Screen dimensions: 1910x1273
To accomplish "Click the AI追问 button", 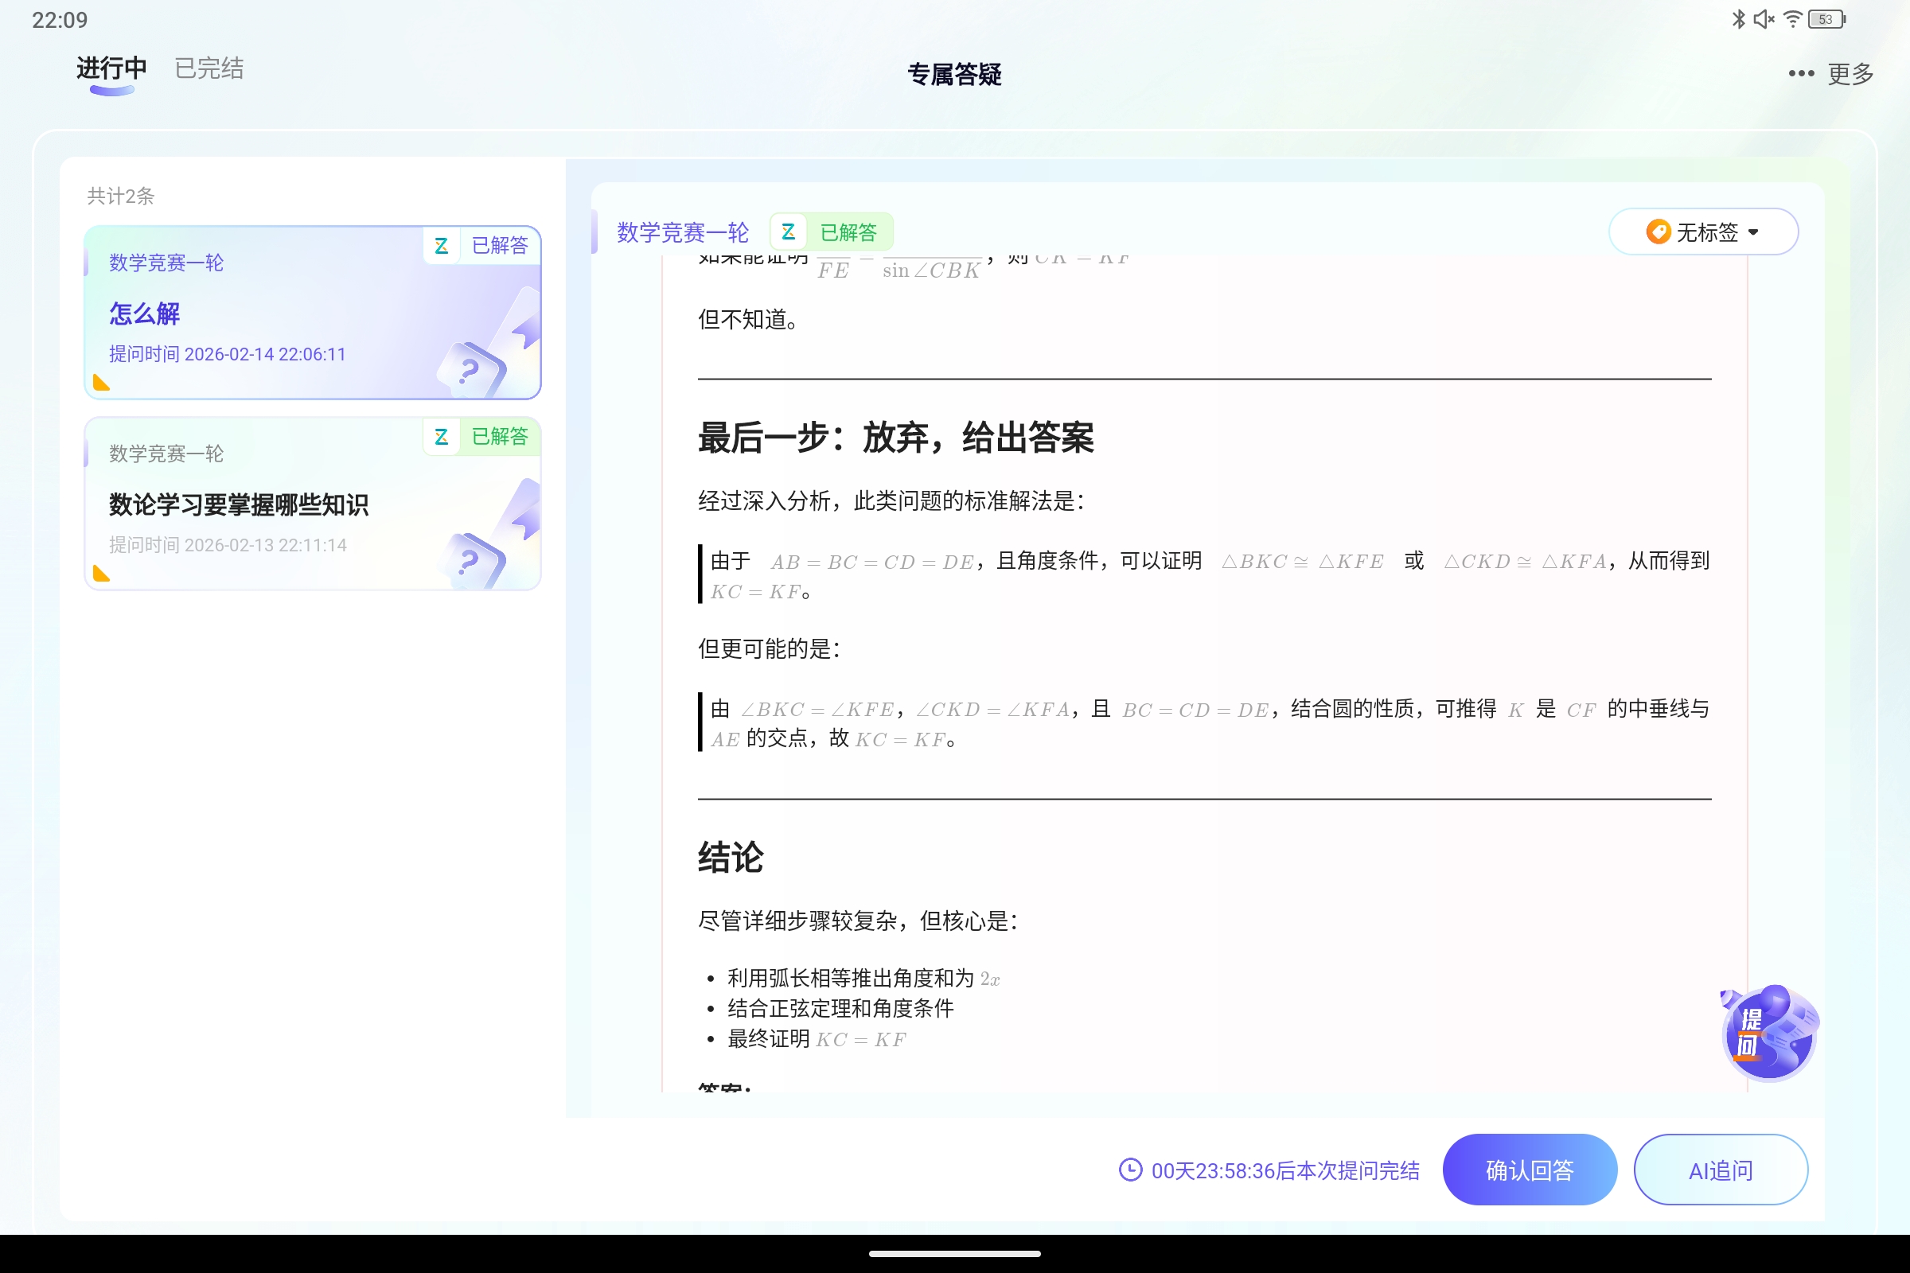I will 1721,1169.
